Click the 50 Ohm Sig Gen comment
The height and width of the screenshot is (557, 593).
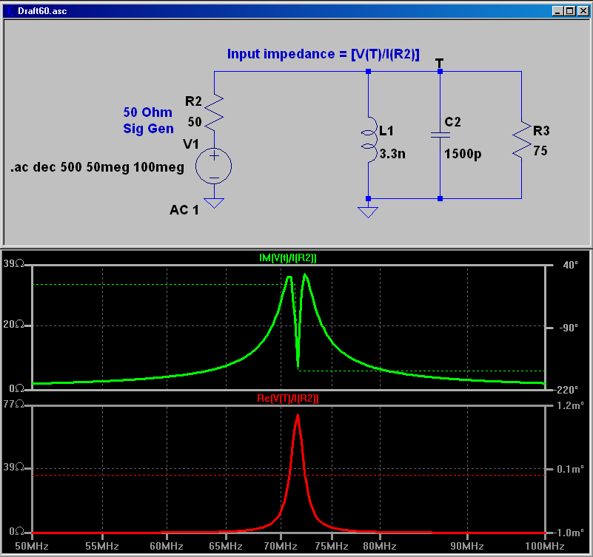coord(148,120)
